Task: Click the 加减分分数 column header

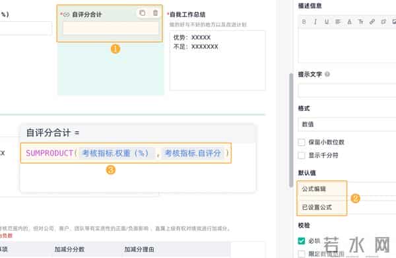Action: (69, 249)
